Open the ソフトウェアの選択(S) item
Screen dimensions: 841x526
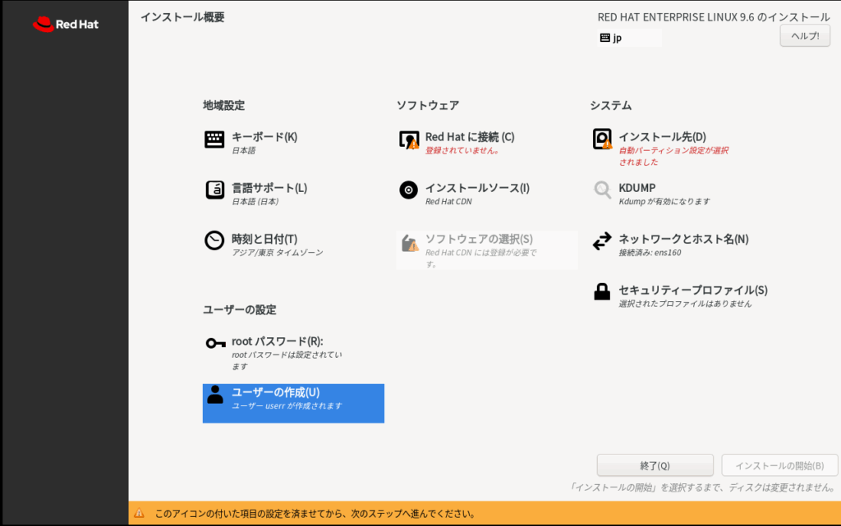click(x=479, y=239)
